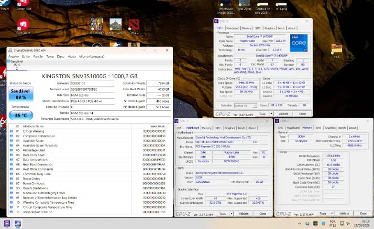Click blue status dot of Critical Warning row
Screen dimensions: 374x229
coord(11,131)
